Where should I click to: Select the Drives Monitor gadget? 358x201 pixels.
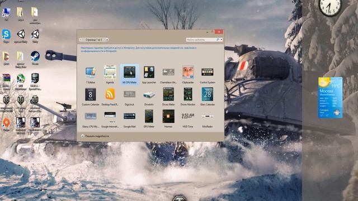188,97
